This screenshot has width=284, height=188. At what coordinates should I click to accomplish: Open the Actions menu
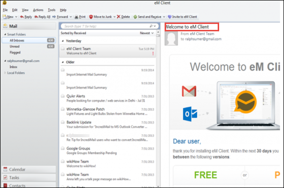[x=38, y=10]
